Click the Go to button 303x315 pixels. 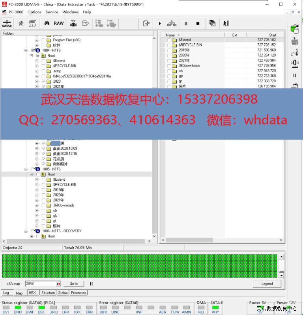[74, 283]
